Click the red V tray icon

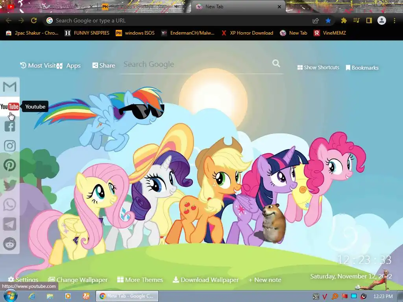(325, 296)
